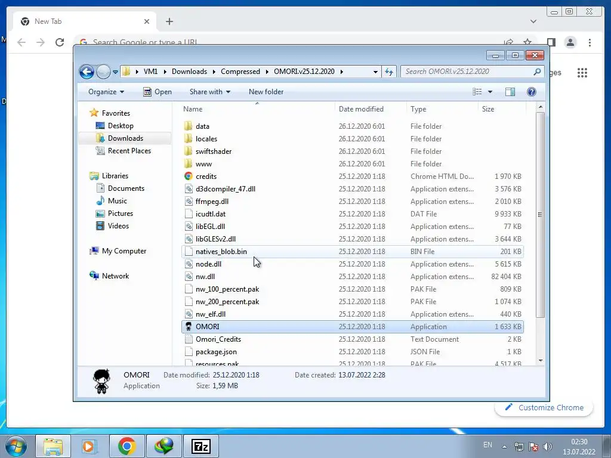611x458 pixels.
Task: Select nw_elf.dll file
Action: click(x=353, y=314)
